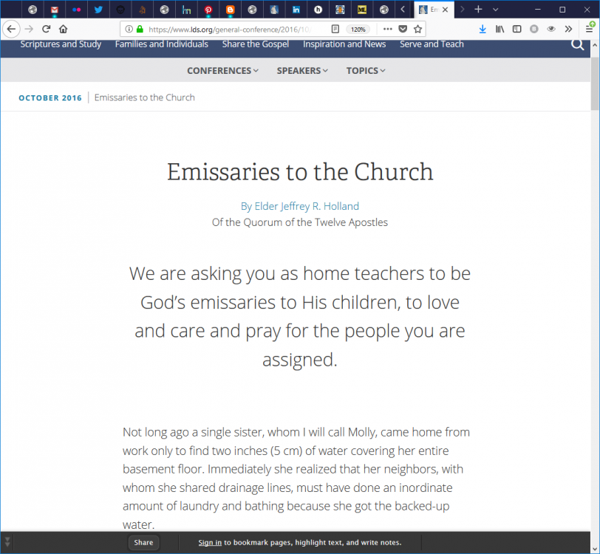View the green padlock connection details
This screenshot has height=554, width=600.
click(140, 29)
